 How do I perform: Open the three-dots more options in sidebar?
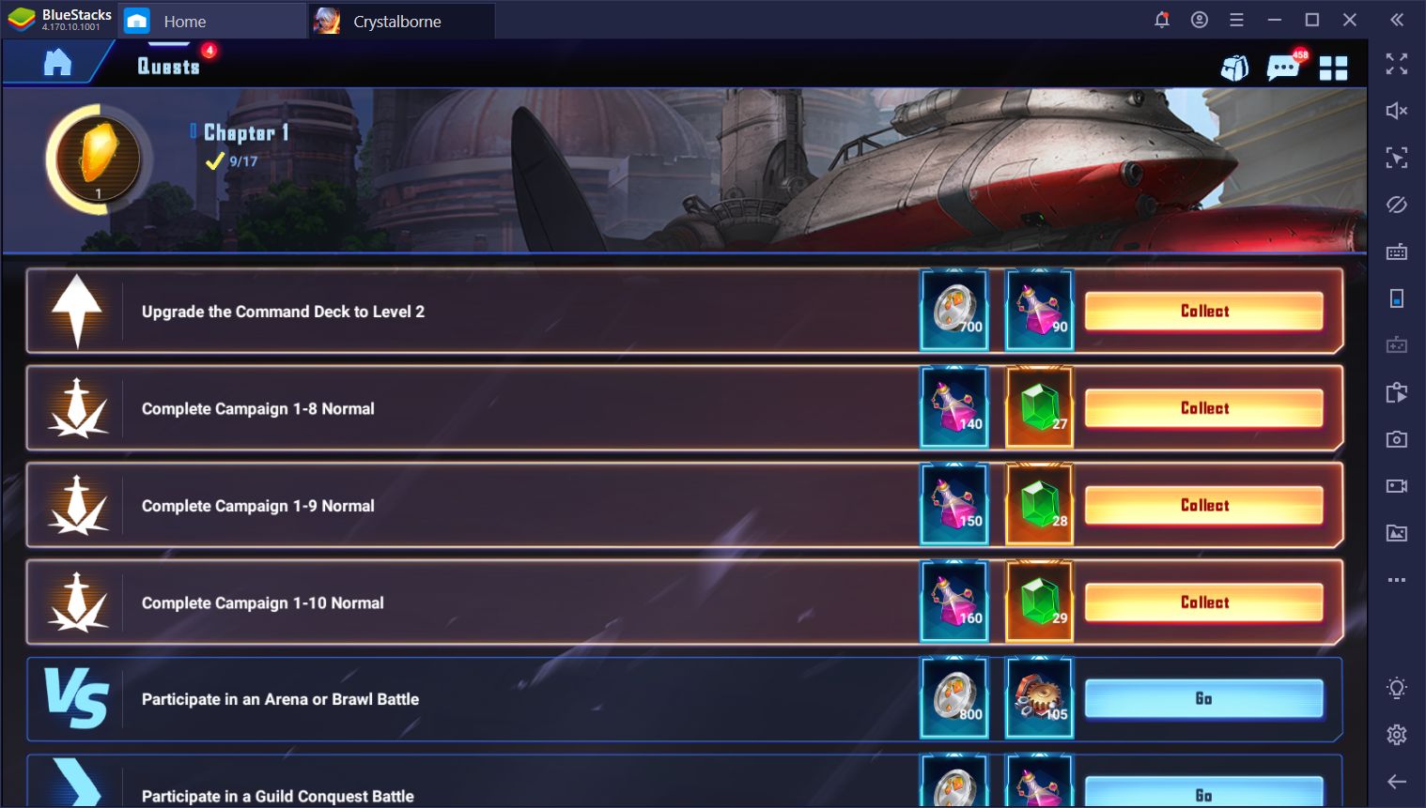click(1397, 580)
